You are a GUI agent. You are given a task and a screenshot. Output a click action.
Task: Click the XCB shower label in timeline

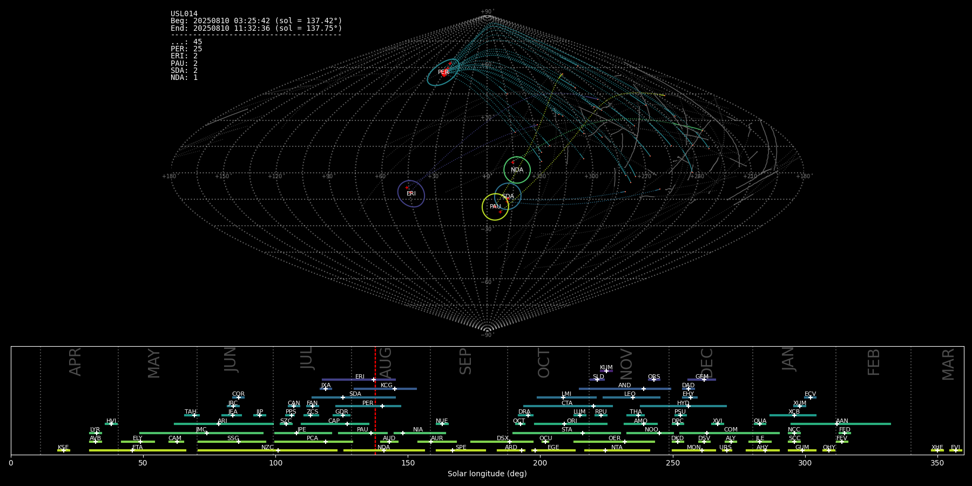tap(794, 412)
